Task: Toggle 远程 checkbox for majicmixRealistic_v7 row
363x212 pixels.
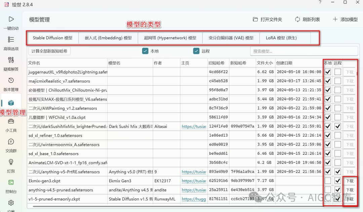Action: click(337, 81)
